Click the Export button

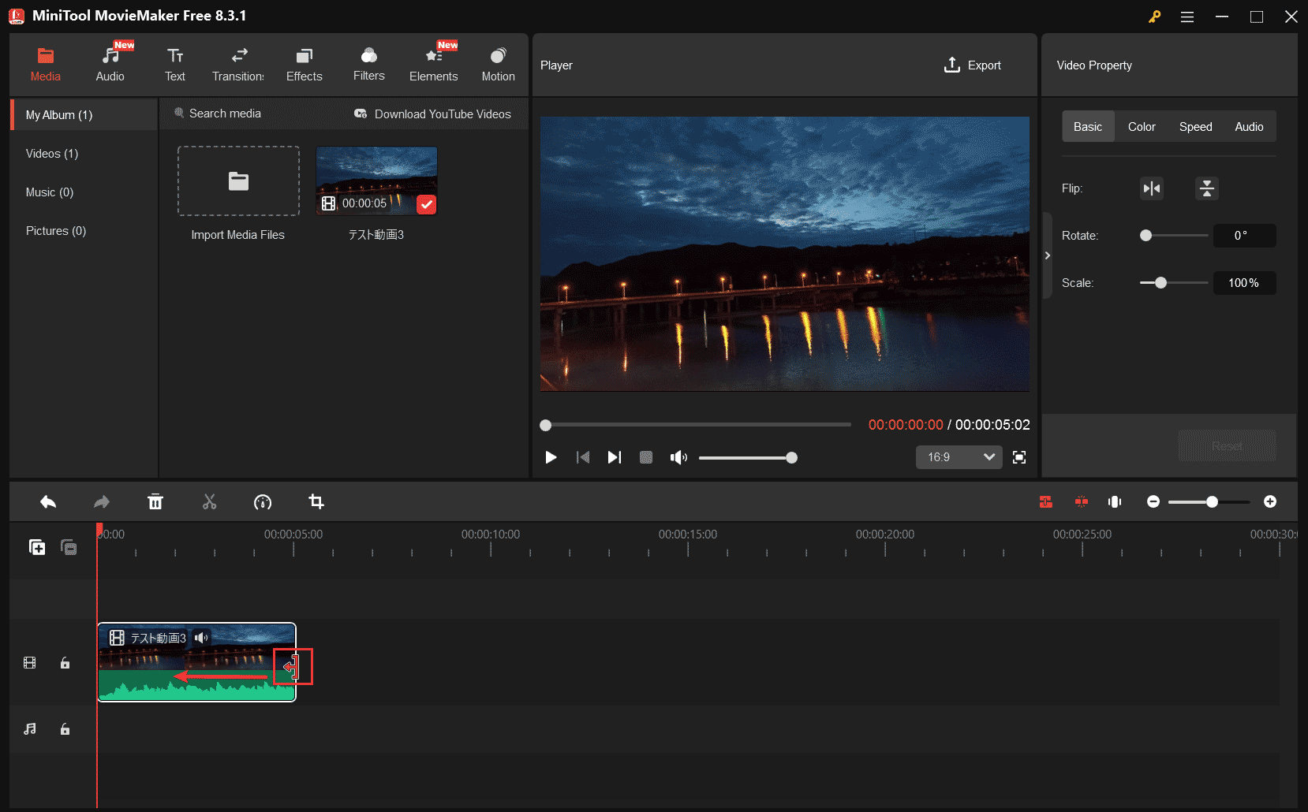point(973,65)
